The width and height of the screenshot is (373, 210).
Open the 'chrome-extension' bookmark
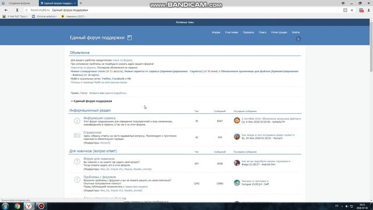click(44, 16)
